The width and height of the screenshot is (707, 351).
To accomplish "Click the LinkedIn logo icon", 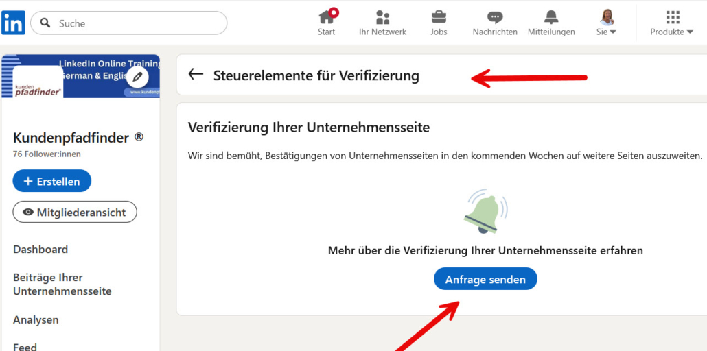I will coord(14,23).
